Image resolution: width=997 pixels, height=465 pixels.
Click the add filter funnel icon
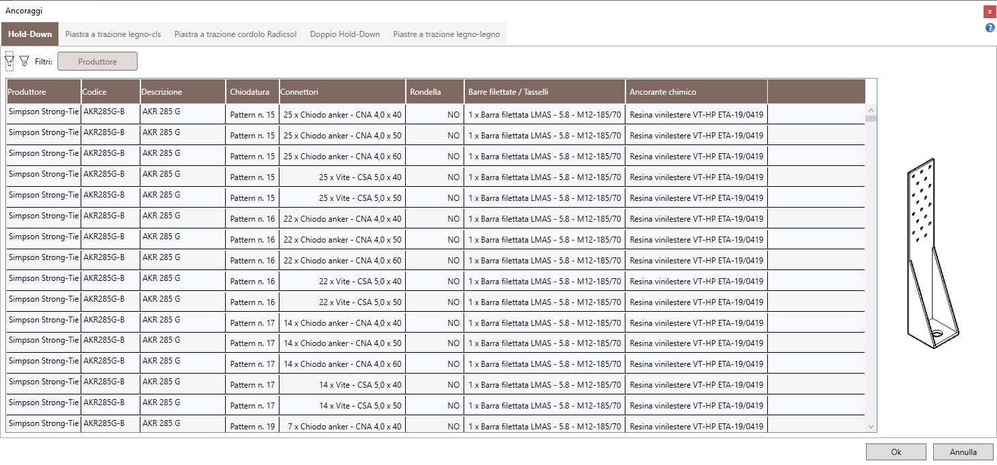pyautogui.click(x=9, y=61)
